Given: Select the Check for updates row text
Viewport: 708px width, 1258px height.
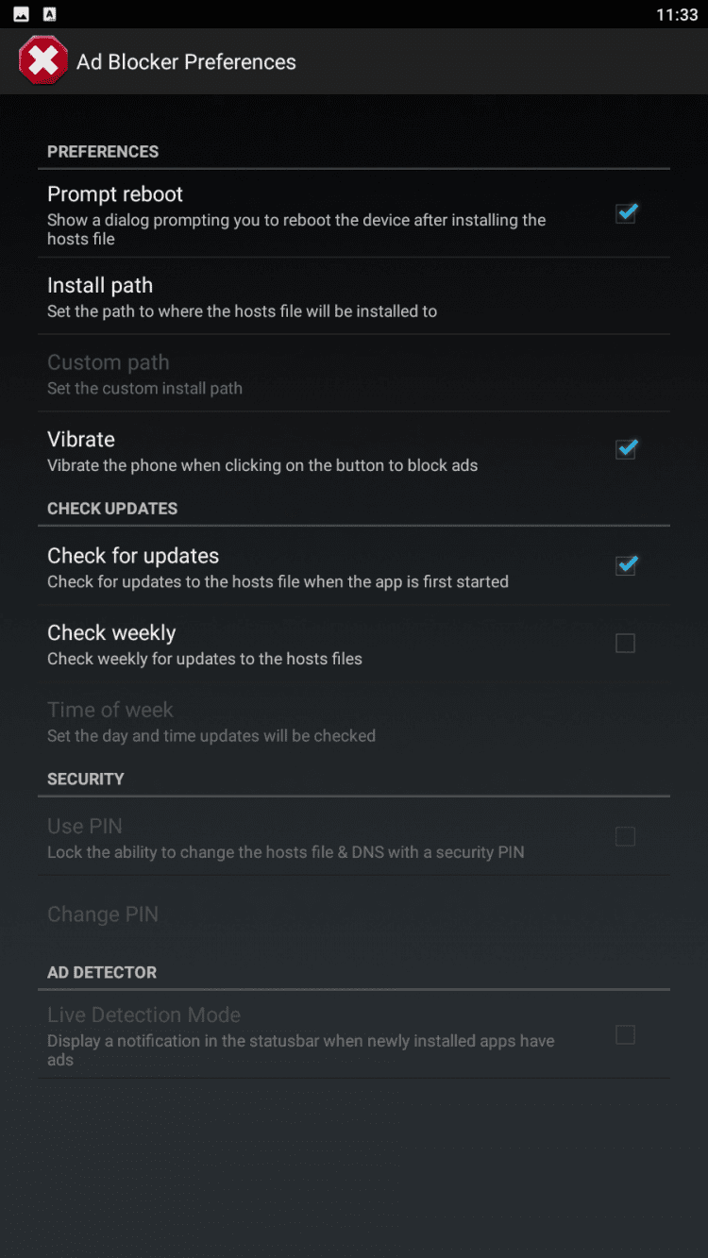Looking at the screenshot, I should tap(278, 567).
